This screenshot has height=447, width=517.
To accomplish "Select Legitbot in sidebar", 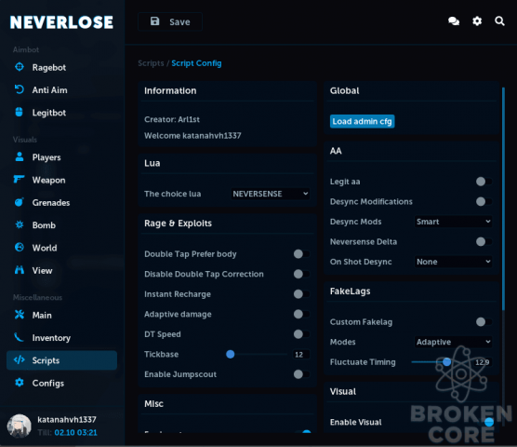I will (49, 113).
